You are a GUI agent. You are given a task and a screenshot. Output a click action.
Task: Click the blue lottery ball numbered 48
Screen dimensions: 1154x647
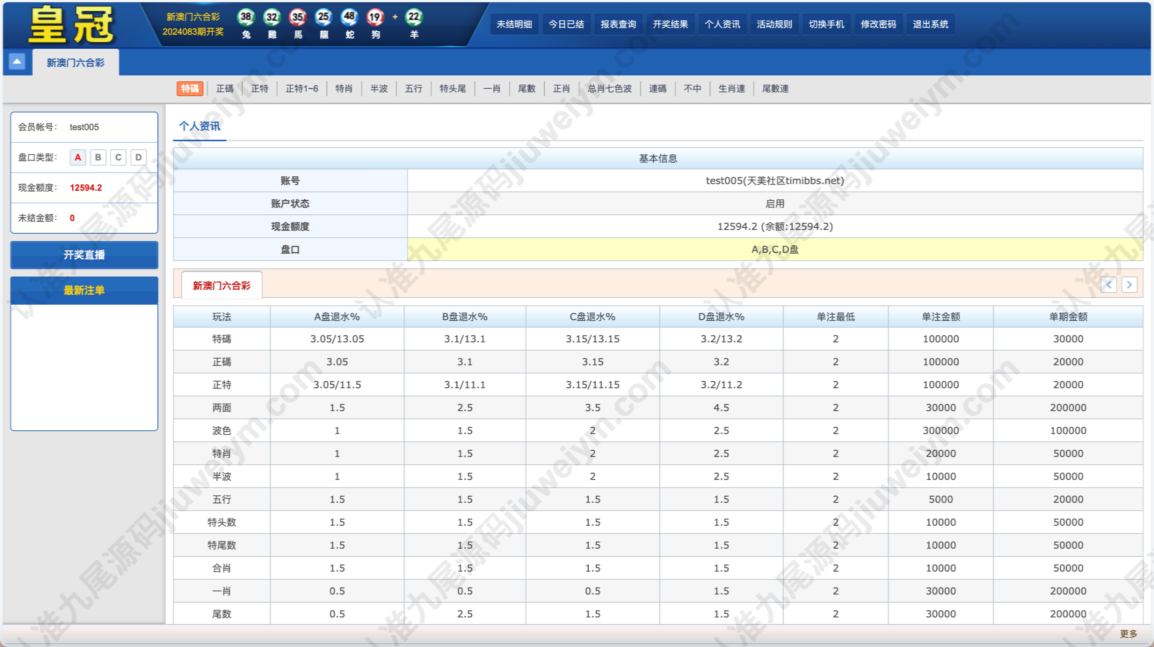(x=350, y=17)
